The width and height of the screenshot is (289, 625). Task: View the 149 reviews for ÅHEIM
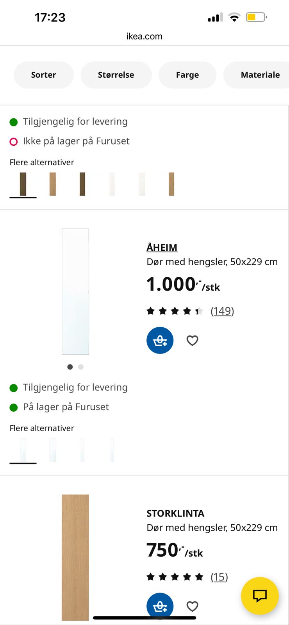[222, 311]
